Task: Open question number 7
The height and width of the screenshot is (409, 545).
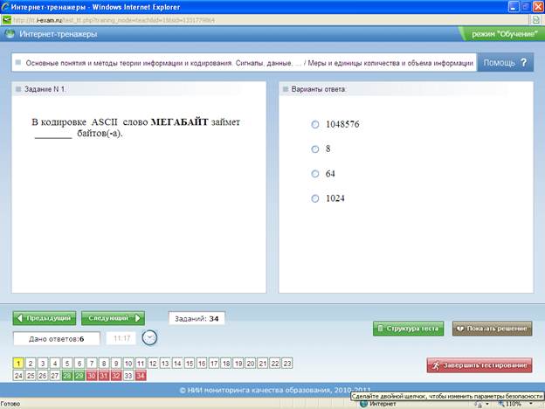Action: [92, 364]
